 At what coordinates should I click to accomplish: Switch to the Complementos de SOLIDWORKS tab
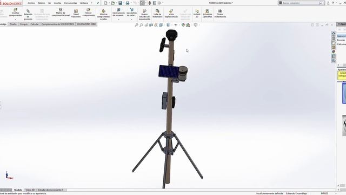(x=58, y=24)
